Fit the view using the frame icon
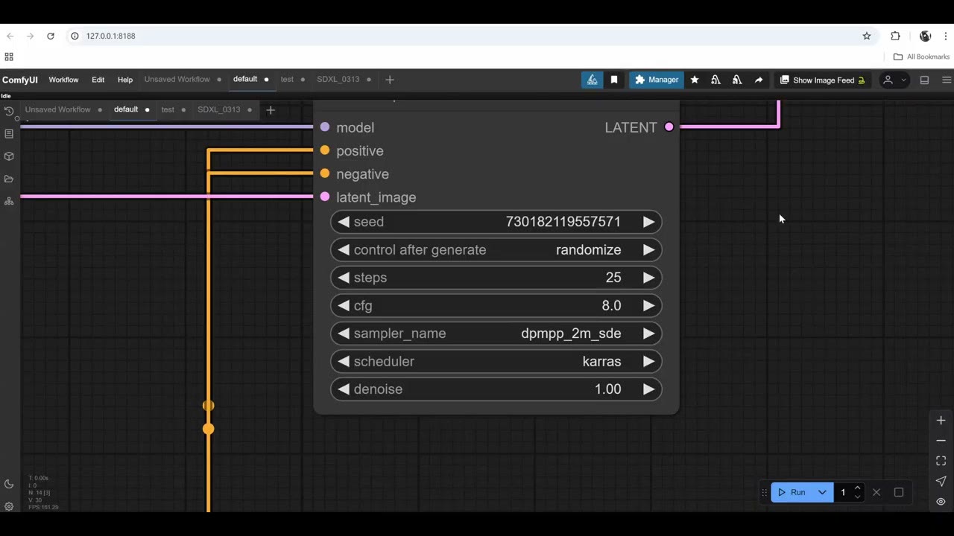 tap(941, 461)
